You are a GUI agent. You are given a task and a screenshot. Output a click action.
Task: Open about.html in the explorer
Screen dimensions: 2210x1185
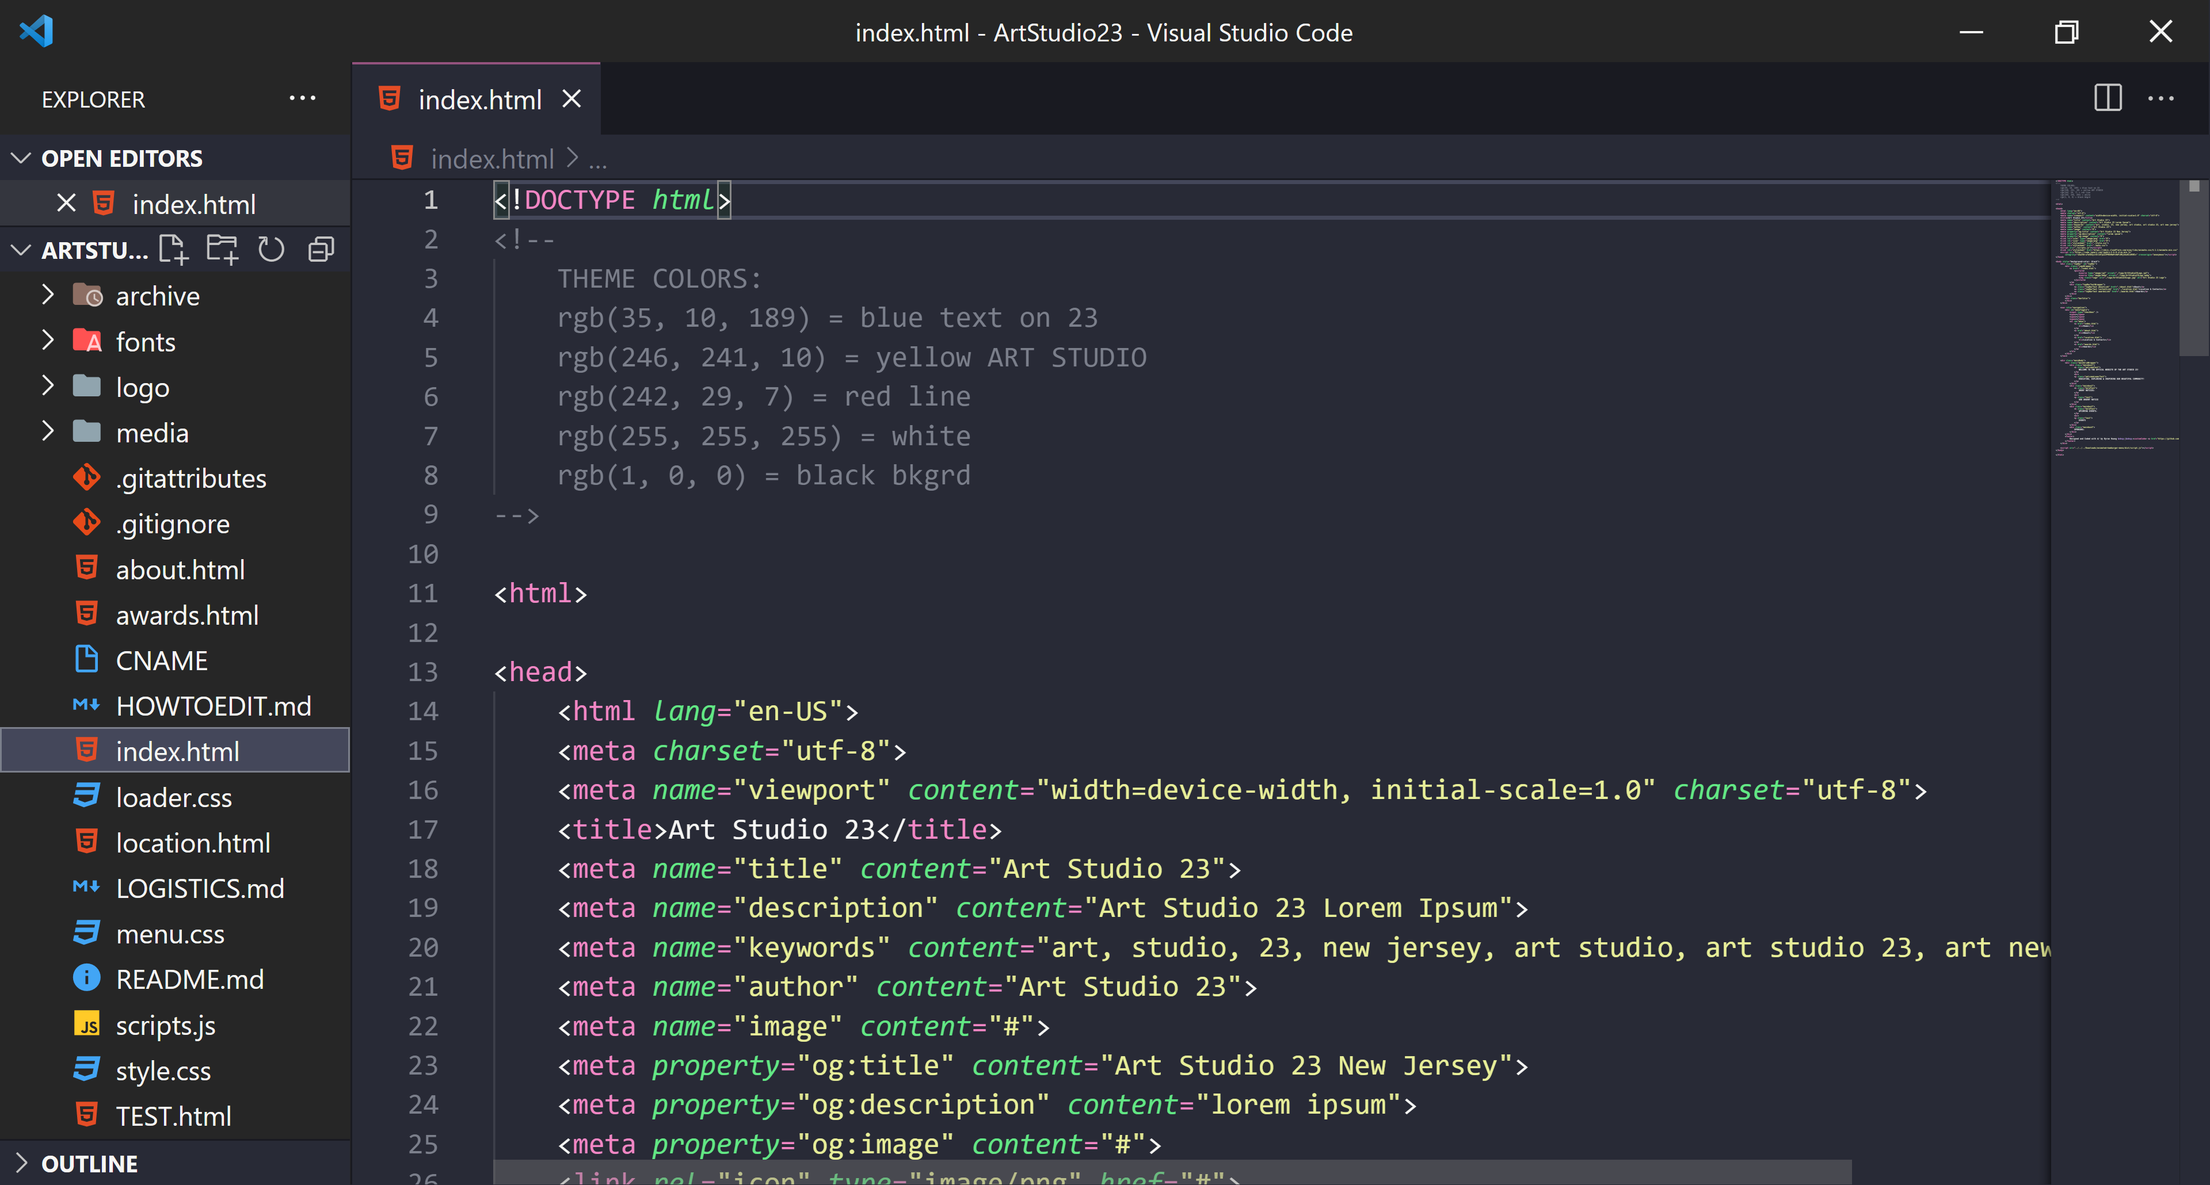175,569
